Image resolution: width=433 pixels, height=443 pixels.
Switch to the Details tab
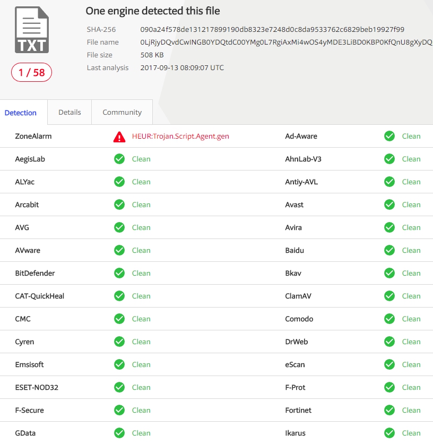tap(70, 112)
